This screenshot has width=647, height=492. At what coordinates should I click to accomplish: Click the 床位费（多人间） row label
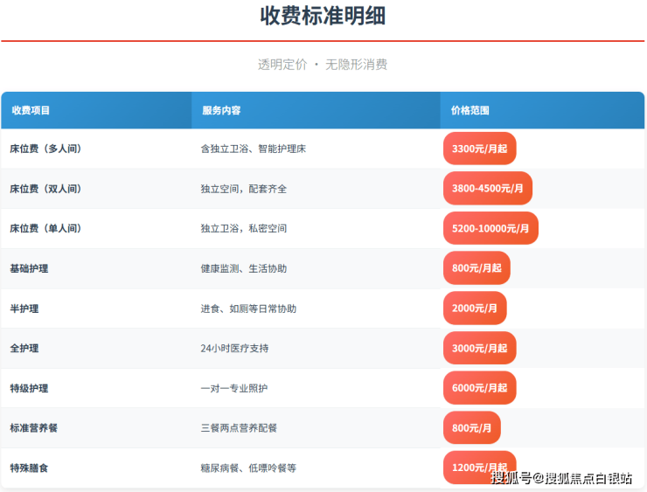pos(45,149)
